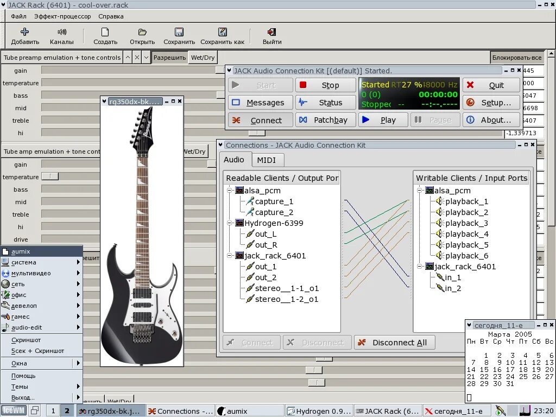
Task: Click Play transport button
Action: point(383,120)
